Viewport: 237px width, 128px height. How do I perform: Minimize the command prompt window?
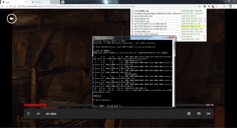pyautogui.click(x=164, y=37)
